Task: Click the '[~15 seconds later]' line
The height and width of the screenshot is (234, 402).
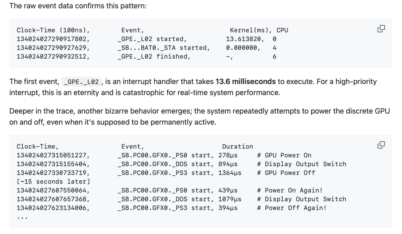Action: click(x=53, y=182)
